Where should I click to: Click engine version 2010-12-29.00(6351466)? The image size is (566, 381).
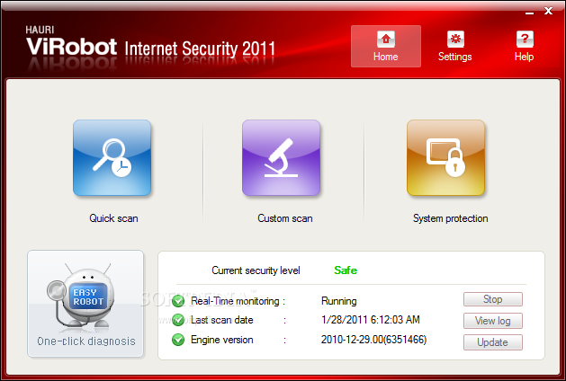coord(373,340)
